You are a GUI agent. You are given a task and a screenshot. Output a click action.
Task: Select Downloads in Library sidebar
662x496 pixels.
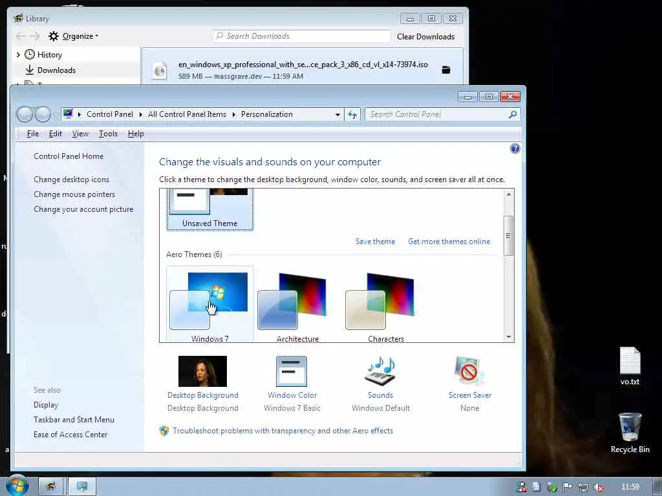(x=57, y=70)
